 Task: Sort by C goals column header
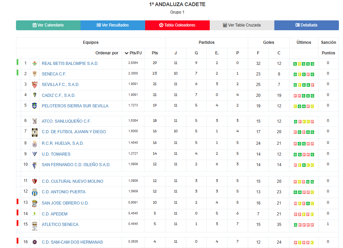pos(279,53)
